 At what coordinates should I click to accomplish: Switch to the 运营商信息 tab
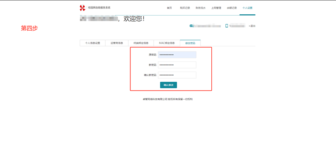pos(117,43)
